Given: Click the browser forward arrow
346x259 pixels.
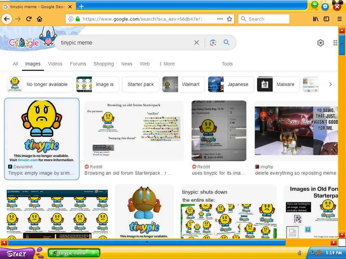Looking at the screenshot, I should point(18,19).
